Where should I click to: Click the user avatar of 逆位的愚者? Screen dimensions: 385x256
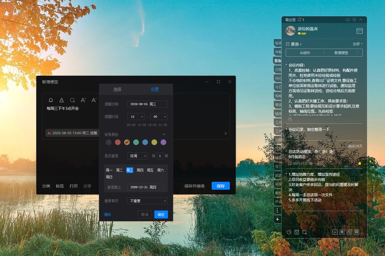(x=291, y=31)
